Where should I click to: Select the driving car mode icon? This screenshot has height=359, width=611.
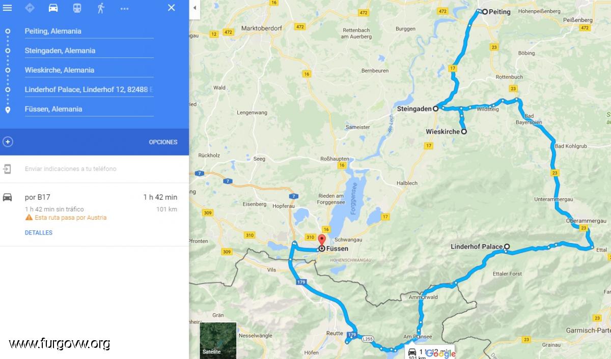click(53, 8)
